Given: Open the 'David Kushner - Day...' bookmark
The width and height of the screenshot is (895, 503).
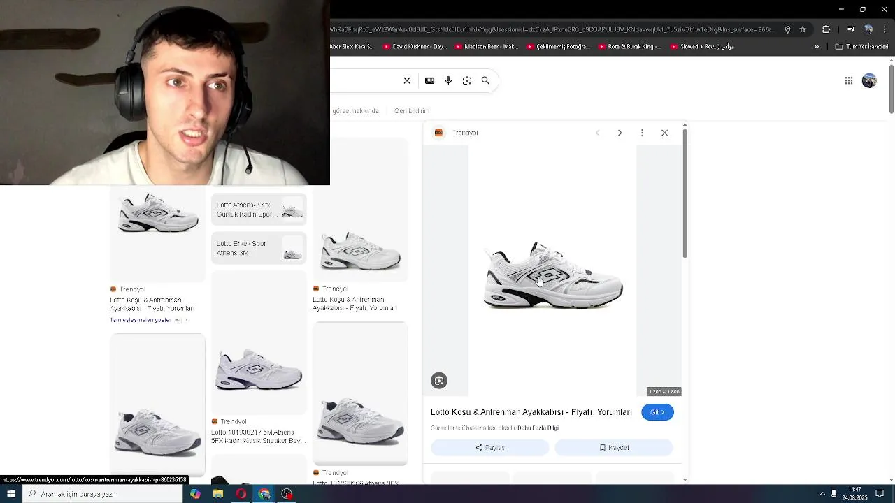Looking at the screenshot, I should (x=414, y=47).
